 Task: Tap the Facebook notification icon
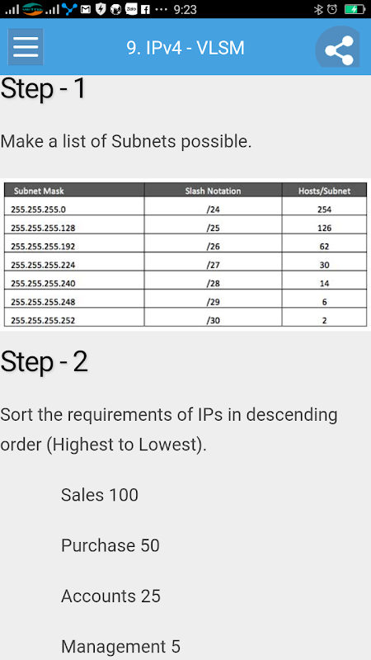pos(145,9)
